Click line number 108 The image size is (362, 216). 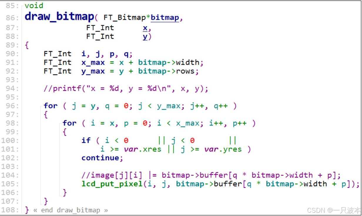(x=10, y=210)
